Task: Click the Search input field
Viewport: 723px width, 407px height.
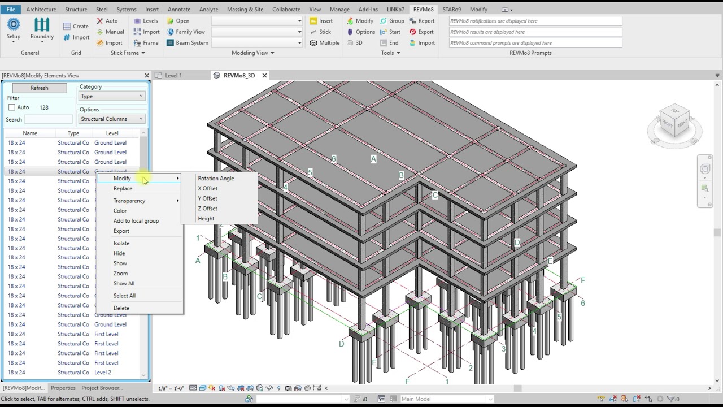Action: click(49, 119)
